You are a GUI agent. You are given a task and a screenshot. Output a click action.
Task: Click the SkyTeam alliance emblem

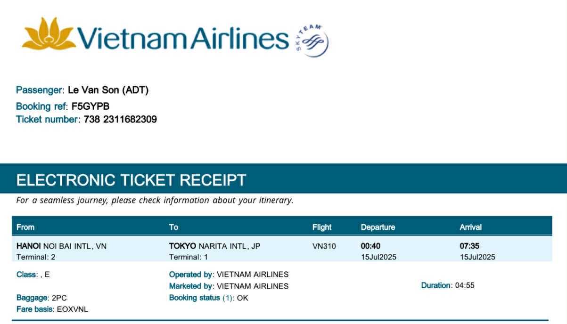[312, 40]
